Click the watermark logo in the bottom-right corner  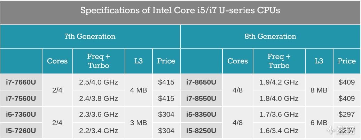point(343,130)
